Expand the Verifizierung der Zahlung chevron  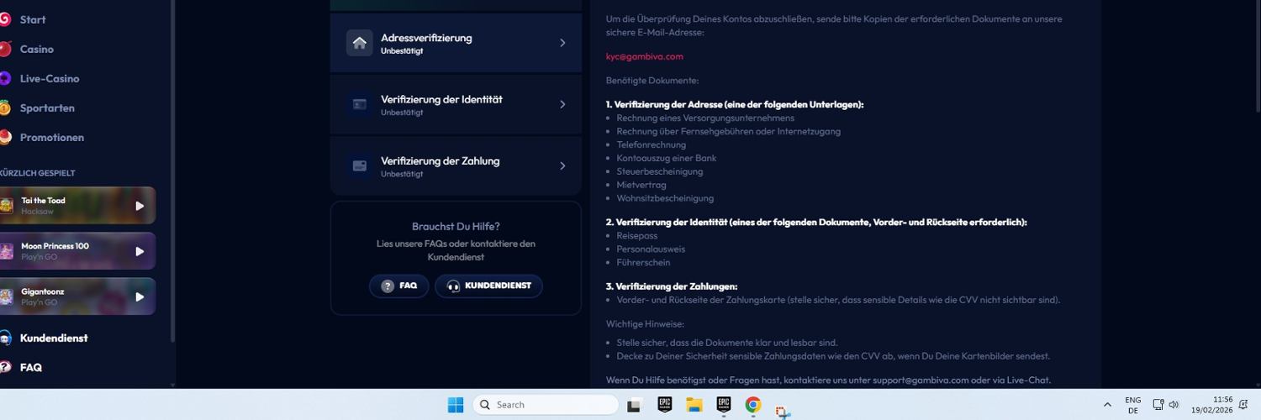point(562,166)
